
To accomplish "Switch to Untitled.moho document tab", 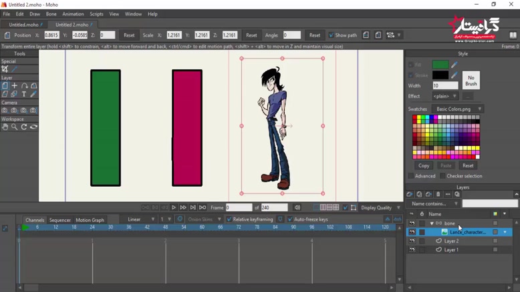I will coord(23,25).
